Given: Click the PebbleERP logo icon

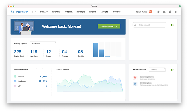Looking at the screenshot, I should click(12, 12).
